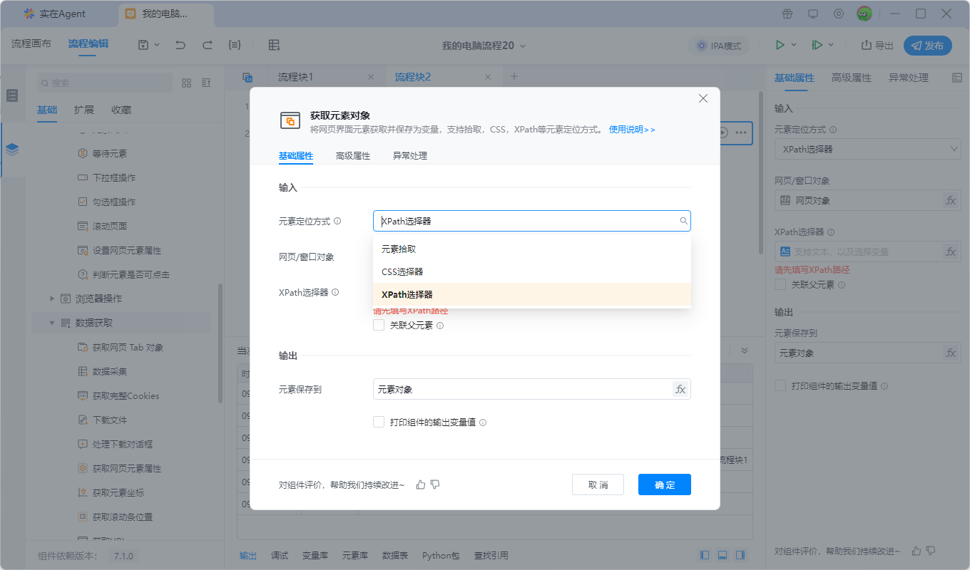Screen dimensions: 970x570
Task: Click the redo arrow icon
Action: pos(207,45)
